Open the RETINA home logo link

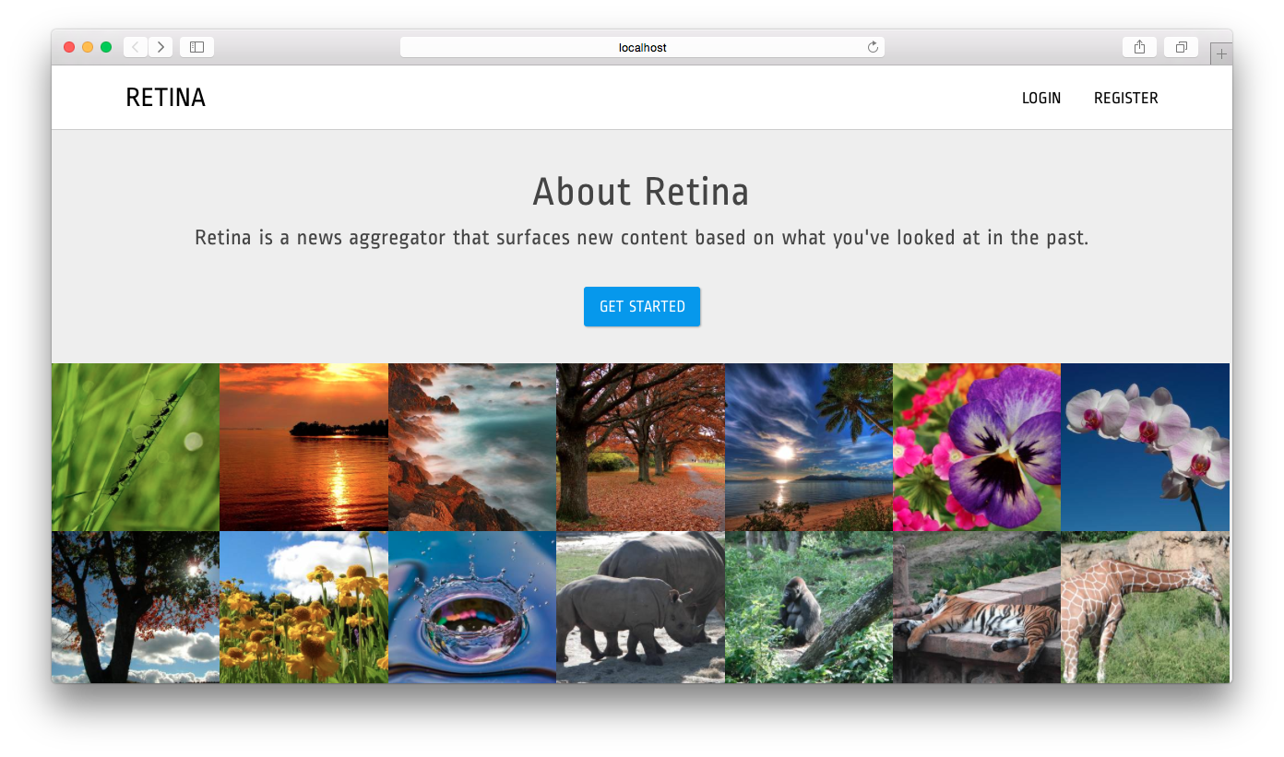pos(166,98)
